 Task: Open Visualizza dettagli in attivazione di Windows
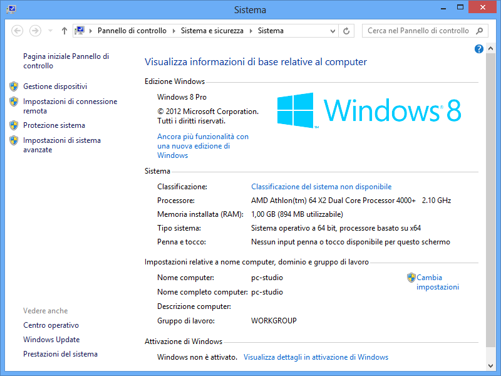tap(316, 357)
